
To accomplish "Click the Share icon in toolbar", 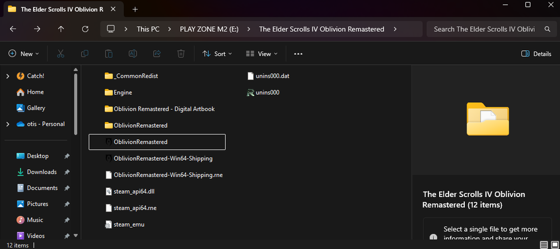I will (157, 54).
